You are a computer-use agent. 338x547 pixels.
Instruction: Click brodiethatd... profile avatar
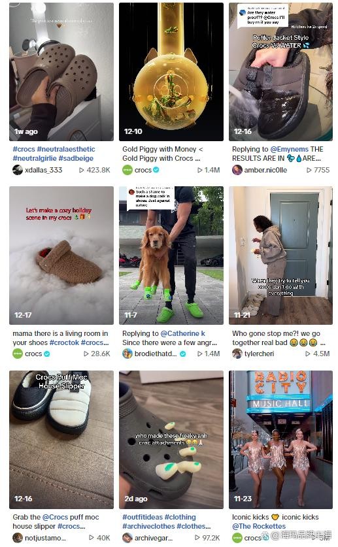pyautogui.click(x=127, y=354)
